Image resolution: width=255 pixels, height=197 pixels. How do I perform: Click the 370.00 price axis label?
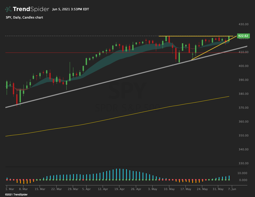(x=243, y=108)
